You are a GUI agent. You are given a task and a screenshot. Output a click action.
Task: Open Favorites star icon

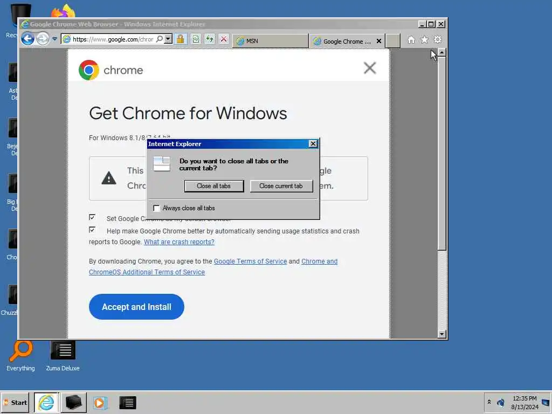tap(424, 40)
